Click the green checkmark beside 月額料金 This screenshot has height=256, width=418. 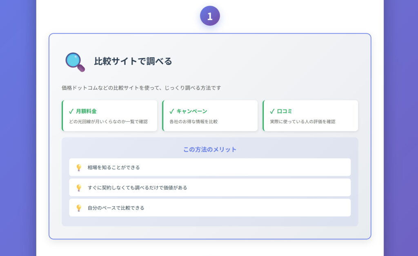pos(71,111)
